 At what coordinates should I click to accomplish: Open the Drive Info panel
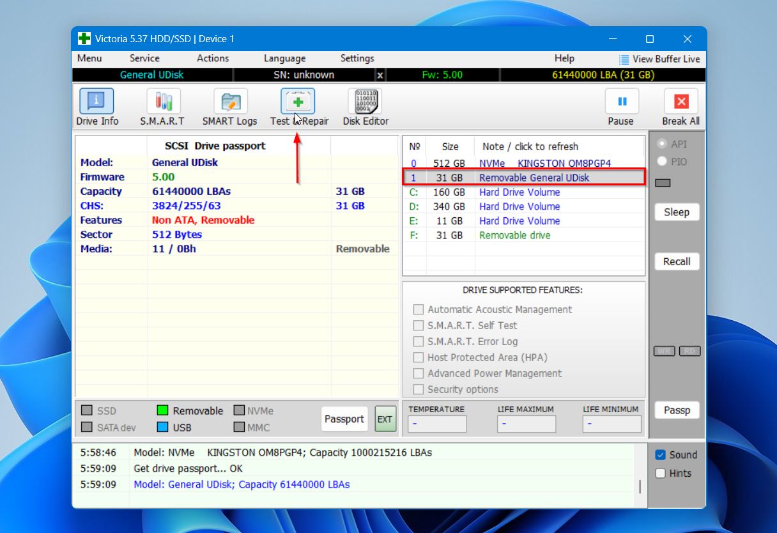97,107
